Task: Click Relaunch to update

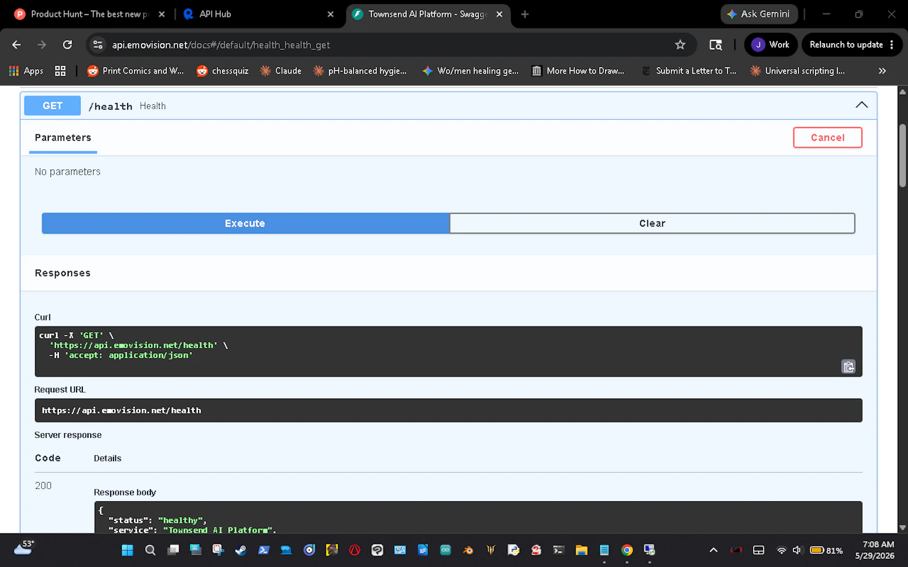Action: pos(846,45)
